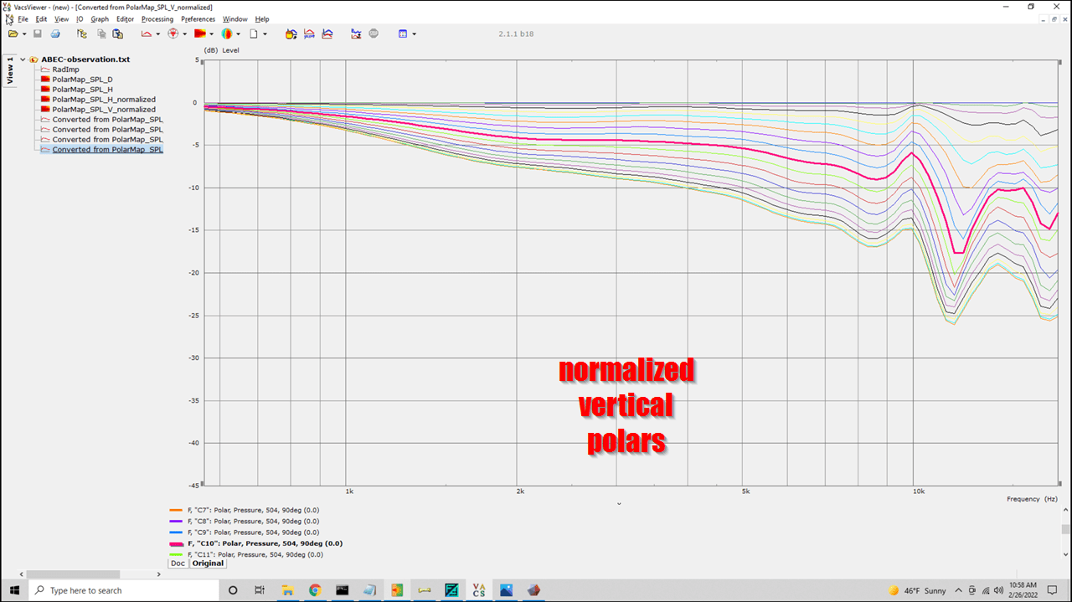Select PolarMap_SPL_D in the tree
The image size is (1072, 602).
[x=82, y=80]
